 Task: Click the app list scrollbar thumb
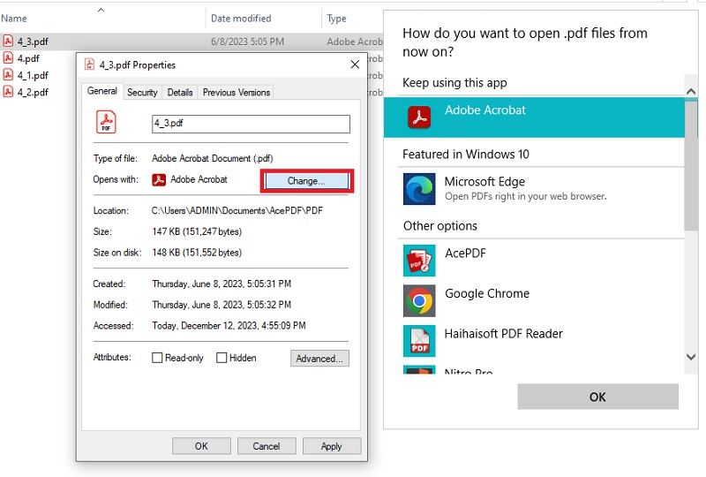691,165
